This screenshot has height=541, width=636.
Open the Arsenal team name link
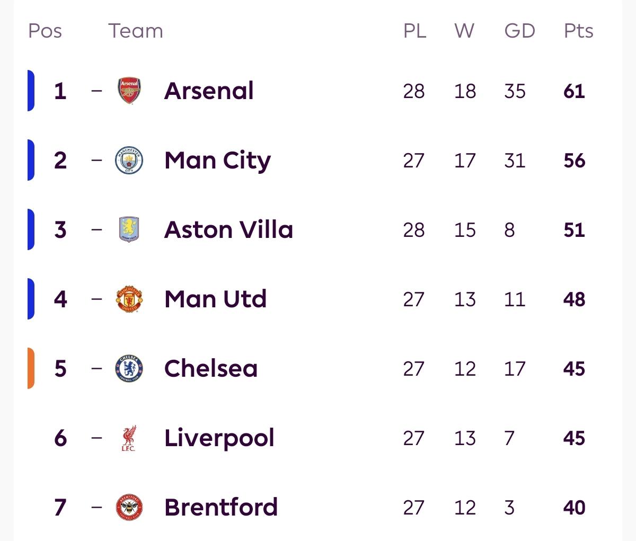[209, 91]
